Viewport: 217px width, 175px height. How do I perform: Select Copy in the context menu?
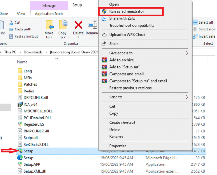pos(114,113)
